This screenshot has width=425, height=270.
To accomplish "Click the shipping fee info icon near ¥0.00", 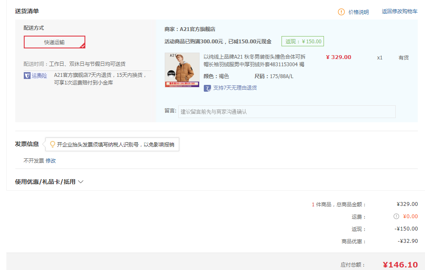I will tap(396, 217).
